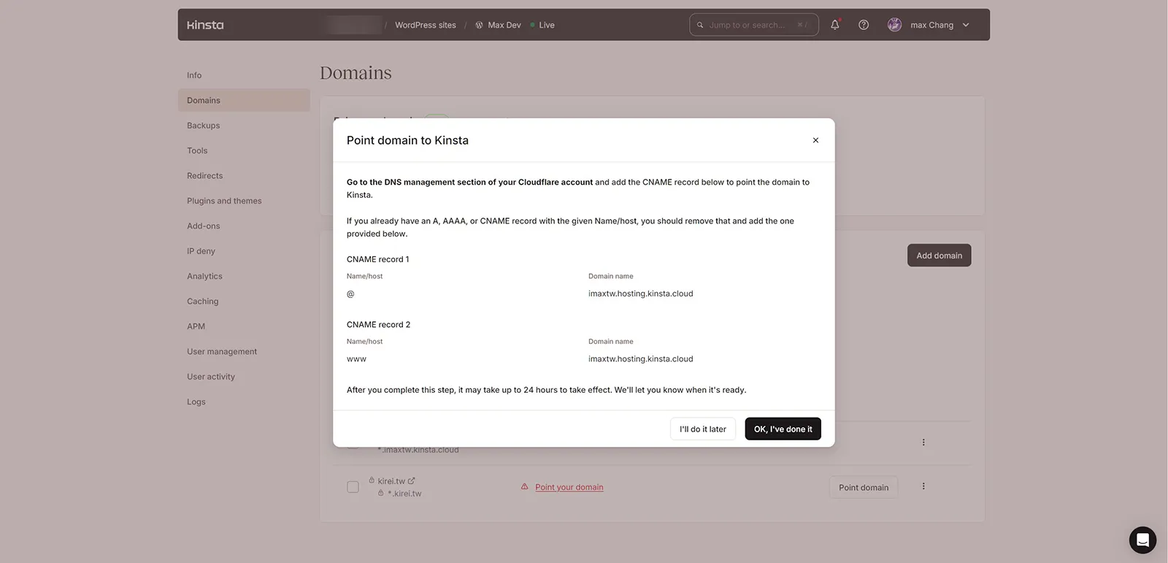Viewport: 1168px width, 563px height.
Task: Click the Add domain button
Action: point(940,256)
